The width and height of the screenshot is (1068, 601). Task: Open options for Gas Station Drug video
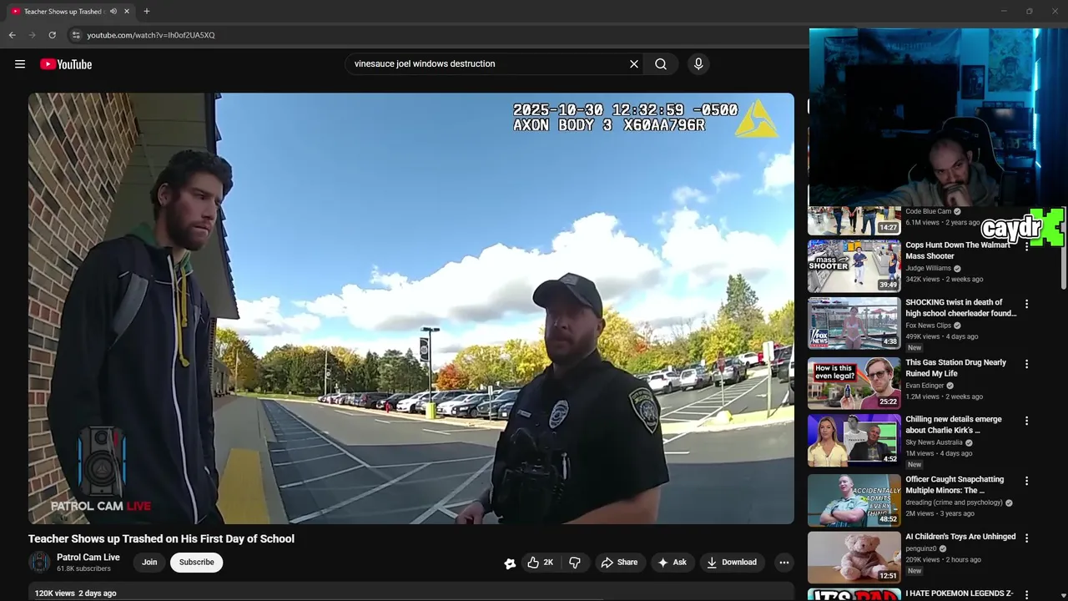pos(1027,364)
